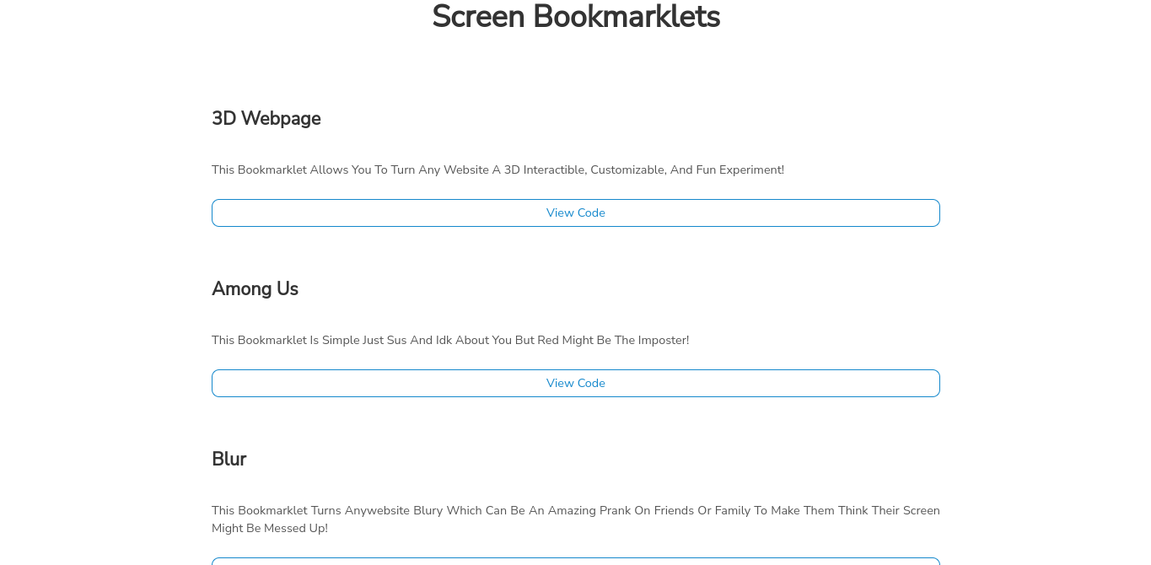Click the word "Interactible" in 3D Webpage description
Image resolution: width=1151 pixels, height=565 pixels.
point(554,169)
